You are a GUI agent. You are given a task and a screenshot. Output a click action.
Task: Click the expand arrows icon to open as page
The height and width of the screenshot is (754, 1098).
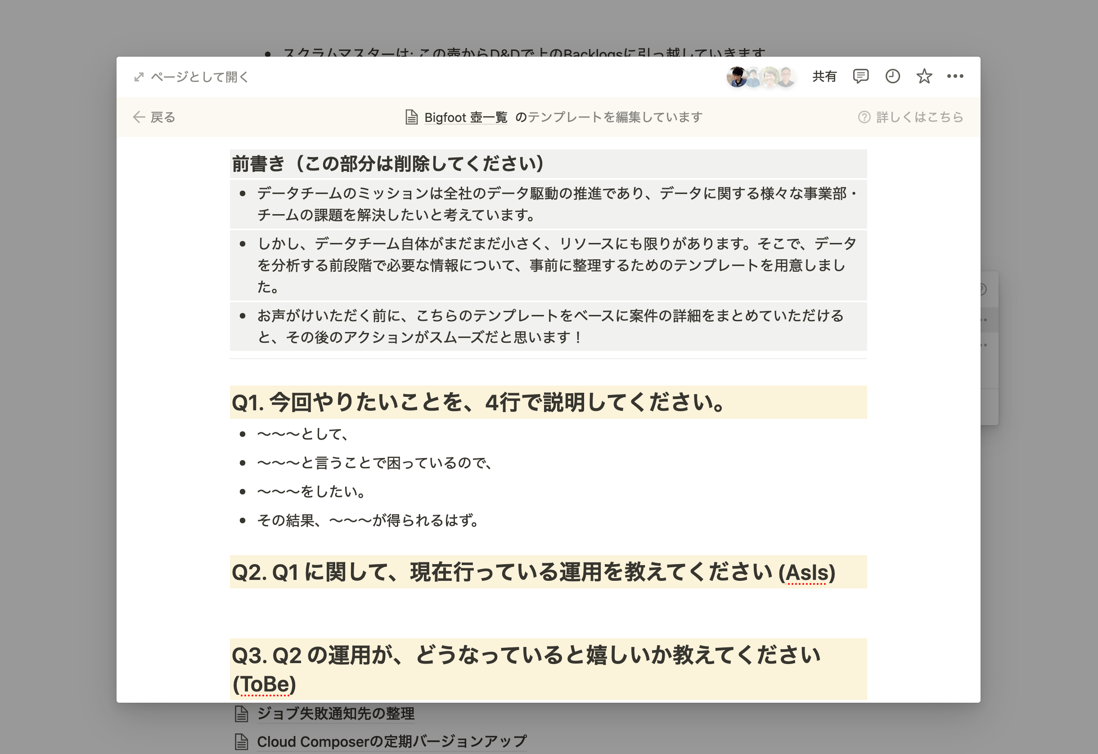point(139,77)
